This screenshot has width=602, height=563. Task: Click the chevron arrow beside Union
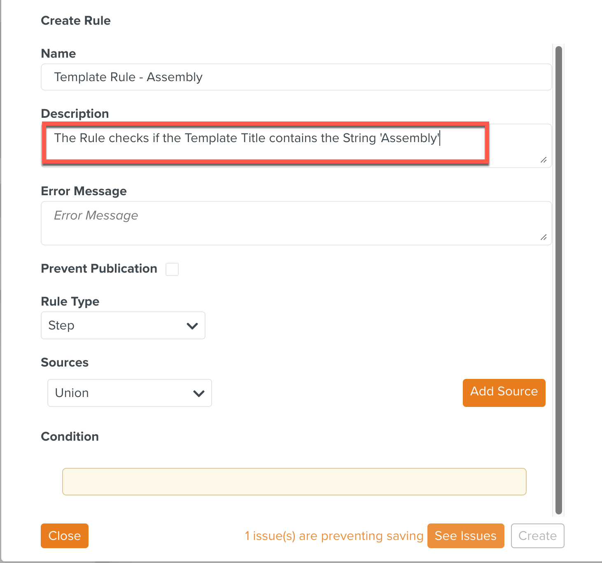(199, 393)
